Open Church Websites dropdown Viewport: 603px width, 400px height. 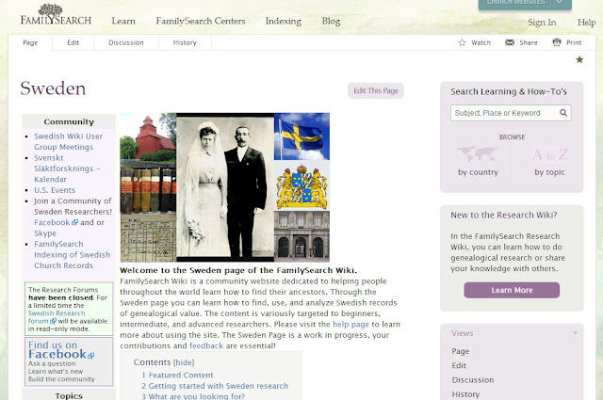click(525, 4)
